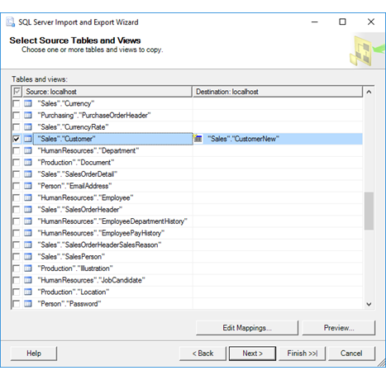Check the "Sales"."SalesPerson" checkbox
Image resolution: width=386 pixels, height=380 pixels.
17,257
